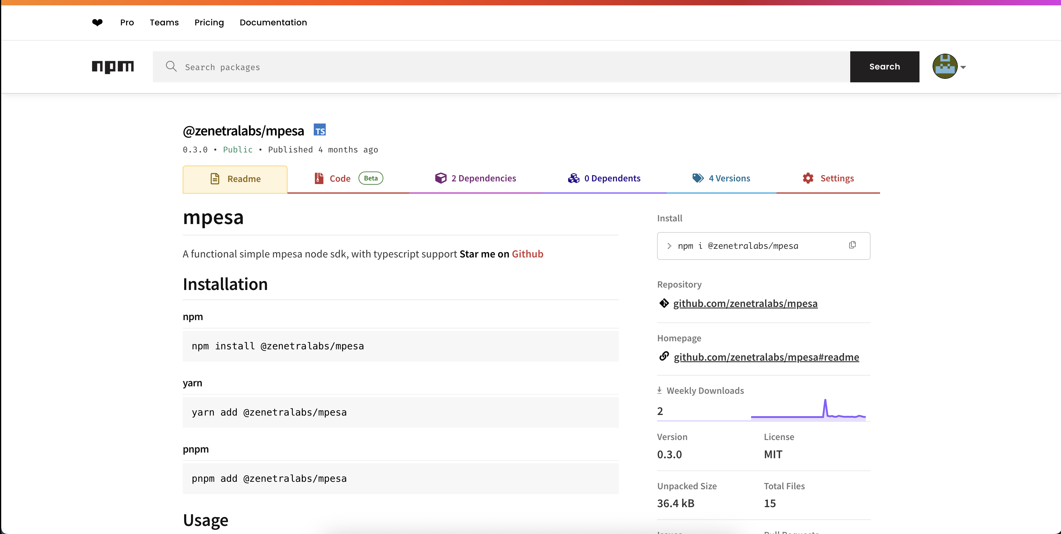Click the git repository diamond icon
Screen dimensions: 1061x534
coord(664,303)
